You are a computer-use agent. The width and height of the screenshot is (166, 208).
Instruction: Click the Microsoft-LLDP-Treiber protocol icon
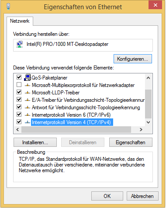tap(28, 93)
